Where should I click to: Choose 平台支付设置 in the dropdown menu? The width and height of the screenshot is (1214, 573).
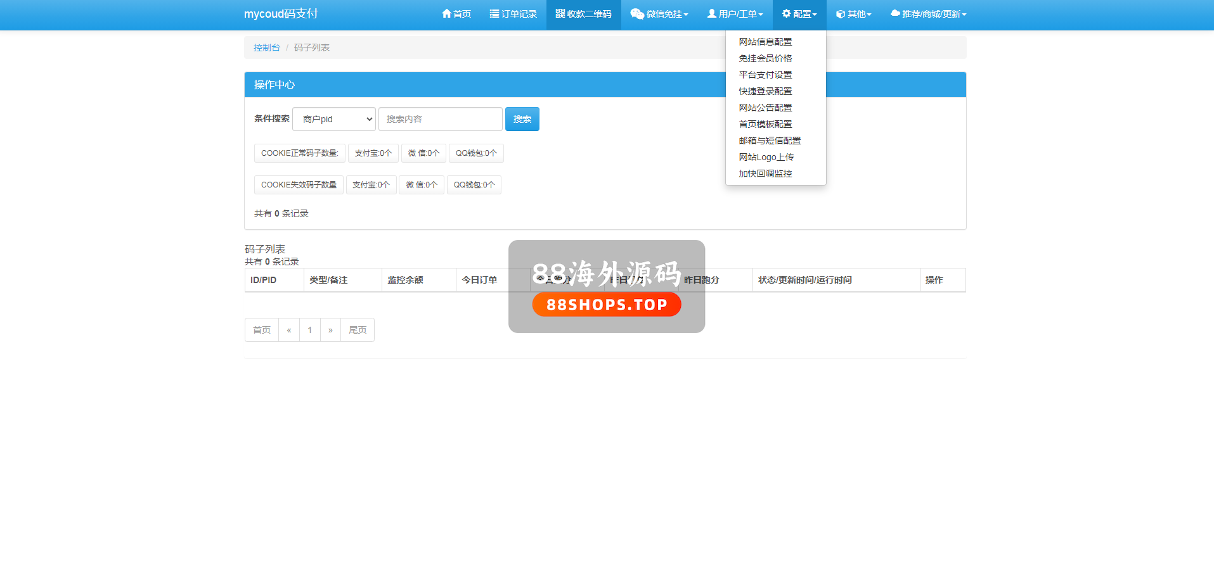[765, 75]
